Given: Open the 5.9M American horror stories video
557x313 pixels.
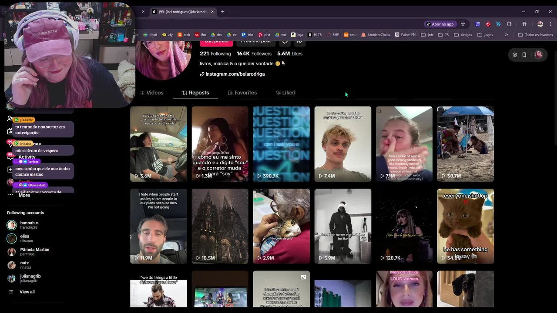Looking at the screenshot, I should 342,226.
